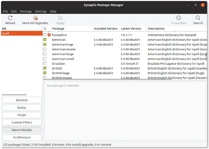Mark the iamerican-insane package checkbox
This screenshot has height=149, width=209.
45,49
